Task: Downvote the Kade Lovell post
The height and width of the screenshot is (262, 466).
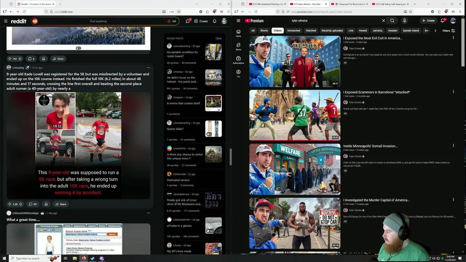Action: coord(21,204)
